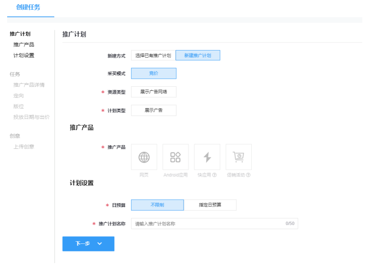Switch budget to 指定日预算
This screenshot has width=365, height=268.
click(x=210, y=205)
